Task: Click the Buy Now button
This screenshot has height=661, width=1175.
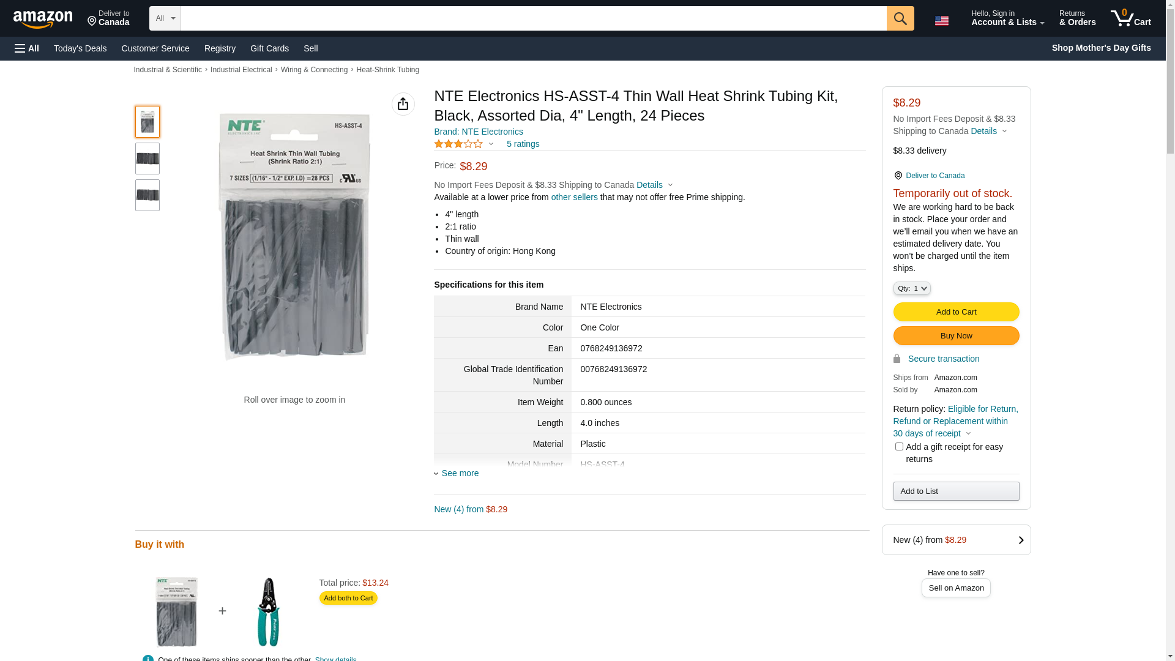Action: coord(956,336)
